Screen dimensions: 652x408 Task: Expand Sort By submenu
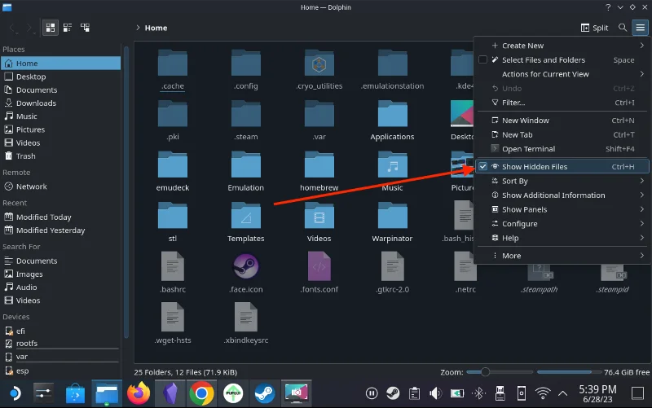click(x=562, y=181)
